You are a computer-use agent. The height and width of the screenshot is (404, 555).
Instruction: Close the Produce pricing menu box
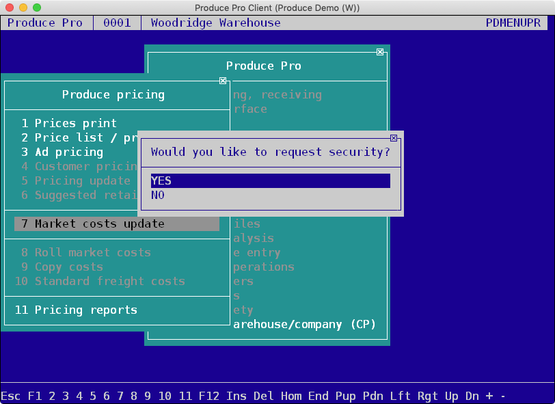point(223,81)
